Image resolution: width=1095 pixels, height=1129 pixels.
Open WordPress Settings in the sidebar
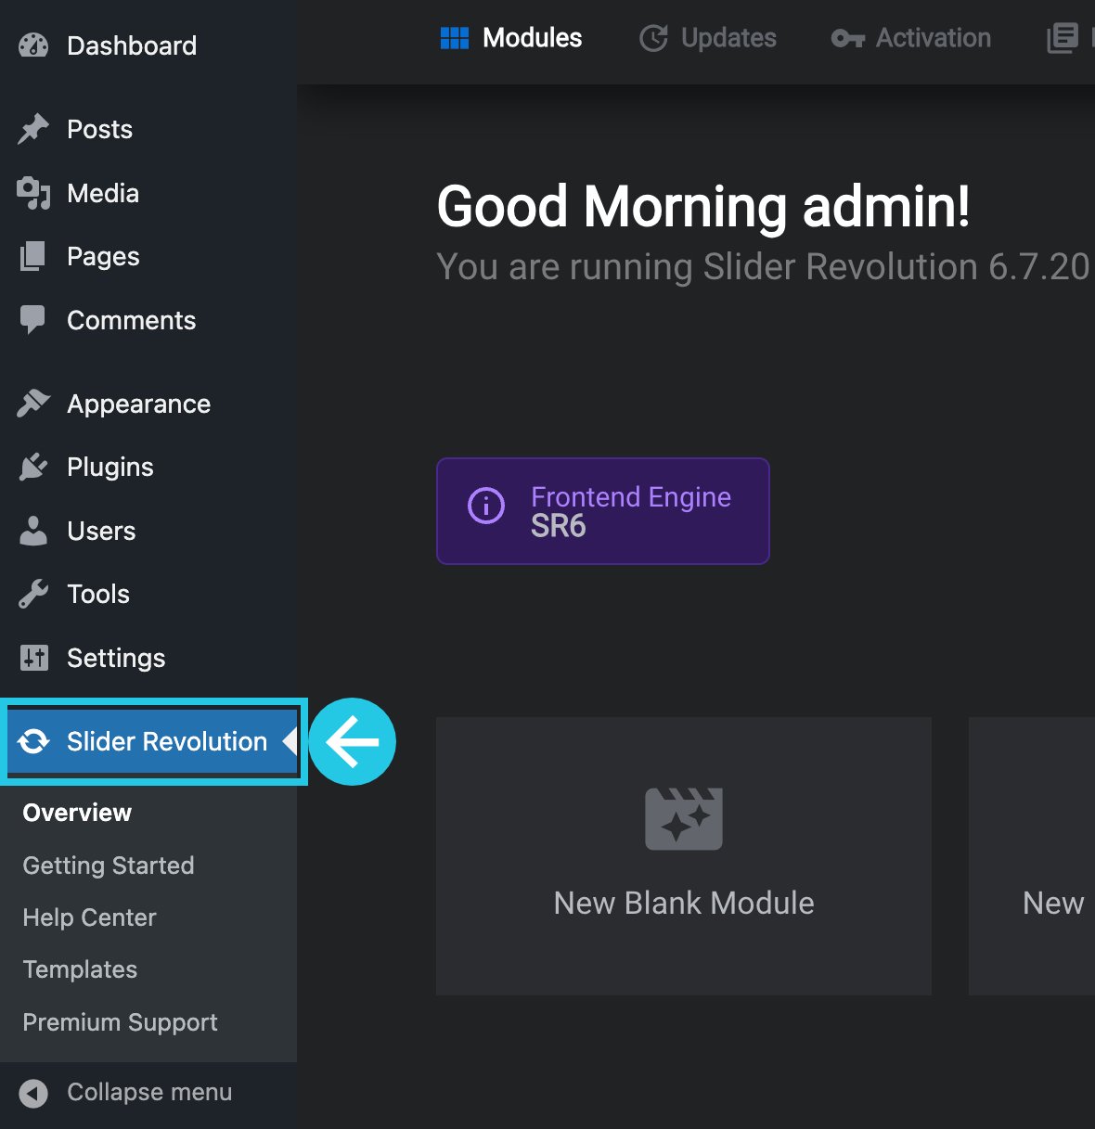point(148,658)
